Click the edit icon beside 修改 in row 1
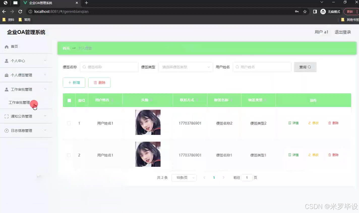 (x=309, y=123)
